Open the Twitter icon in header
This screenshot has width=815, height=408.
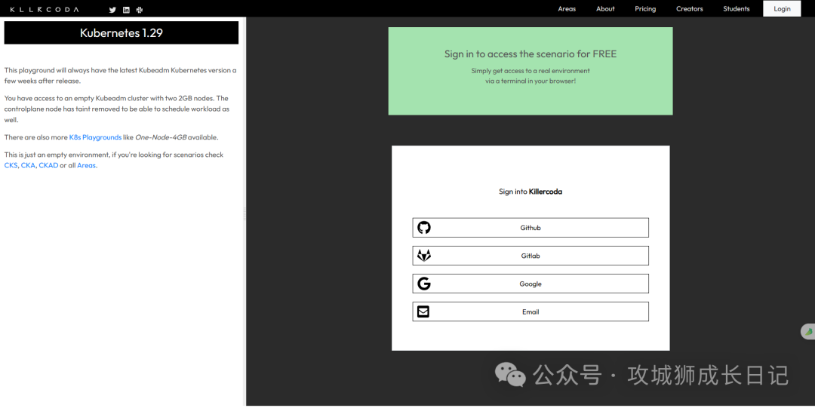[112, 9]
